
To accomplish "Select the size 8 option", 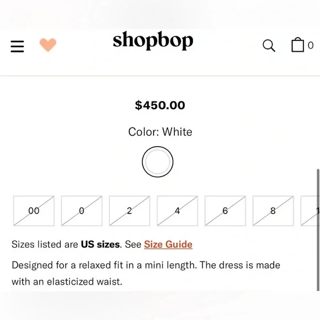I will pos(273,211).
